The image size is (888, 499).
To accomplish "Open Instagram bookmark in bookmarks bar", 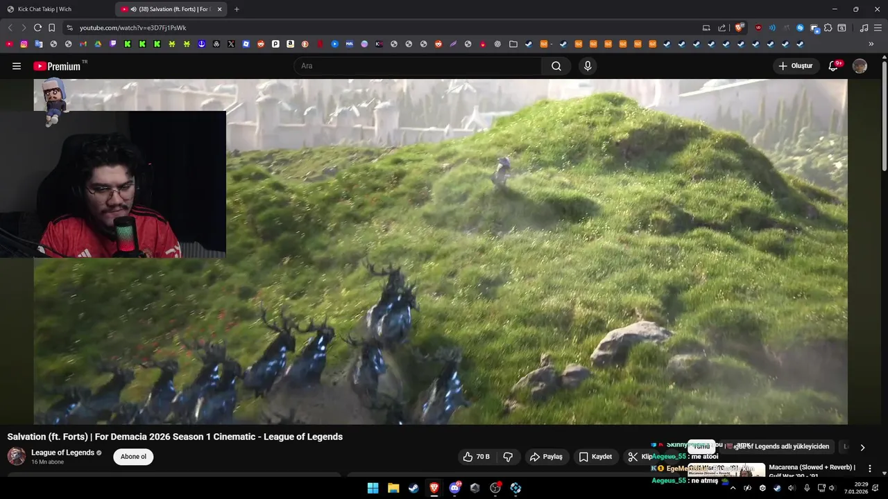I will (24, 44).
